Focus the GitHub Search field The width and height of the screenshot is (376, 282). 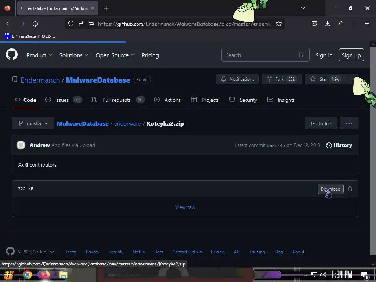pos(265,55)
